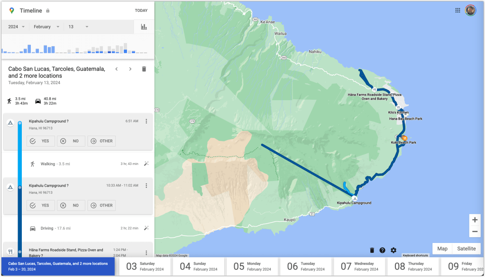This screenshot has height=277, width=485.
Task: Expand the day 13 dropdown
Action: tap(78, 27)
